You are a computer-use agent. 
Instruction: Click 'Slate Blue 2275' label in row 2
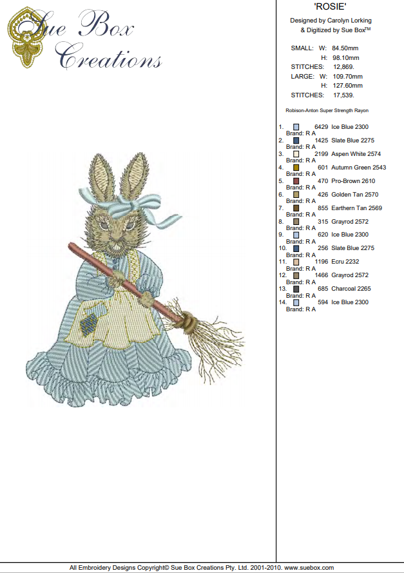click(x=353, y=141)
